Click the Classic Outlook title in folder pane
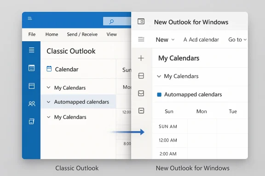Image resolution: width=265 pixels, height=176 pixels. 71,51
